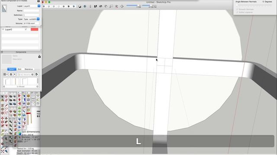Open the Components view options dropdown
Screen dimensions: 277x155
(x=6, y=74)
